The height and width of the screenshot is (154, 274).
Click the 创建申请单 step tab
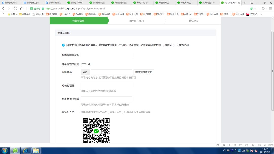pyautogui.click(x=78, y=21)
